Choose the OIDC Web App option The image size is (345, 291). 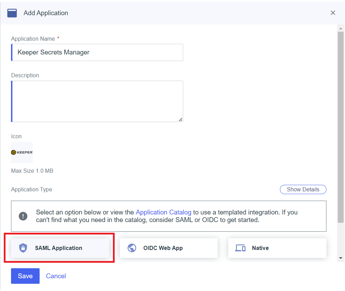click(168, 248)
